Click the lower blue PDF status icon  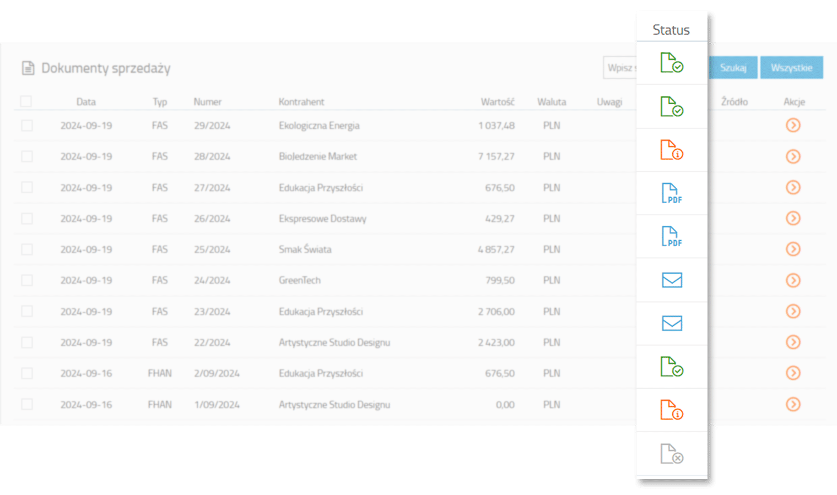point(672,236)
